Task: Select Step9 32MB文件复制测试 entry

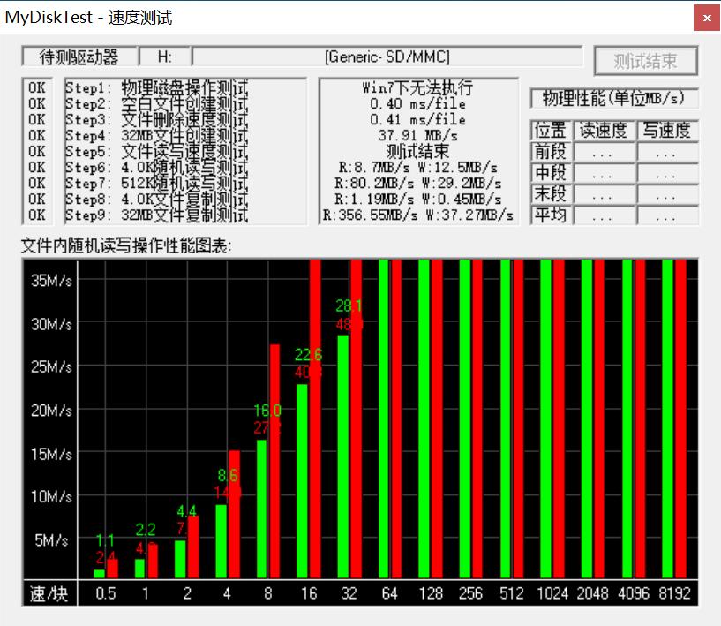Action: (x=156, y=215)
